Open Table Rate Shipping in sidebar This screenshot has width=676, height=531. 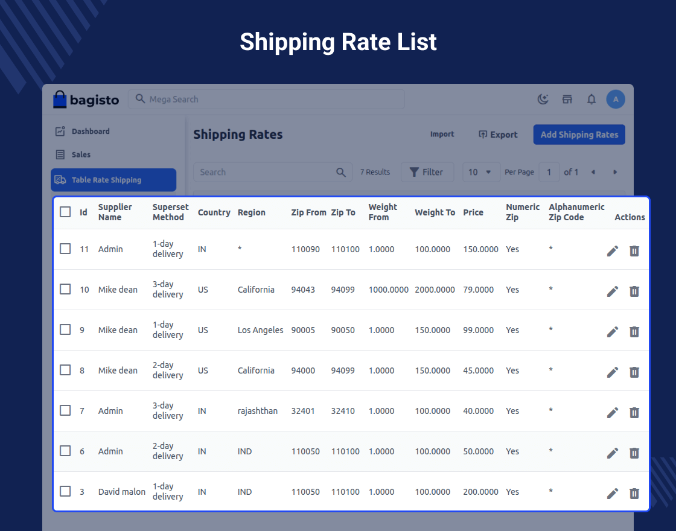coord(113,180)
